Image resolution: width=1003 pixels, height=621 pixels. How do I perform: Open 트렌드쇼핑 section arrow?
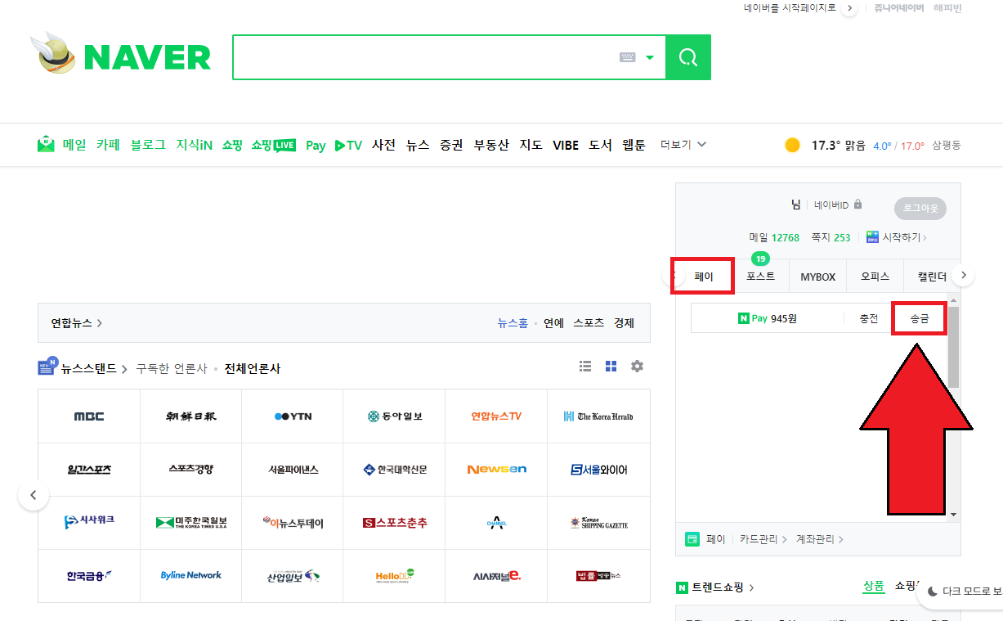click(751, 587)
